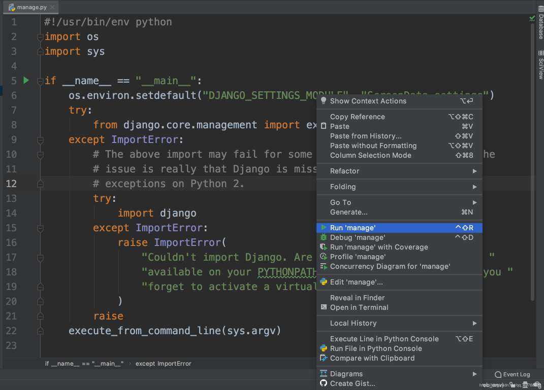
Task: Click the PYTHONPATH text on line 18
Action: pos(287,272)
